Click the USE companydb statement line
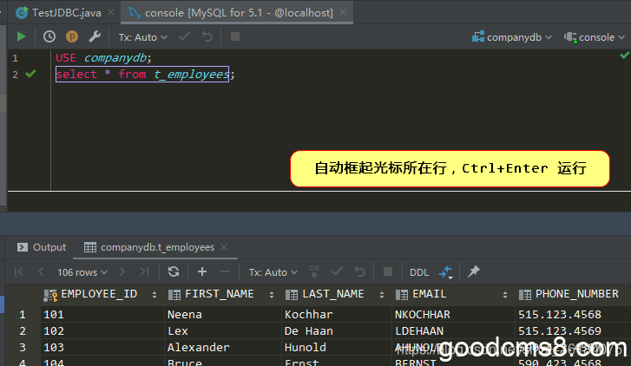631x366 pixels. tap(103, 58)
